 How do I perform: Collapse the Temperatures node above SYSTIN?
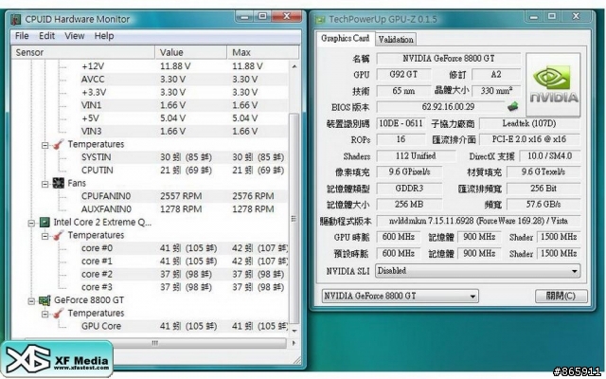coord(45,145)
